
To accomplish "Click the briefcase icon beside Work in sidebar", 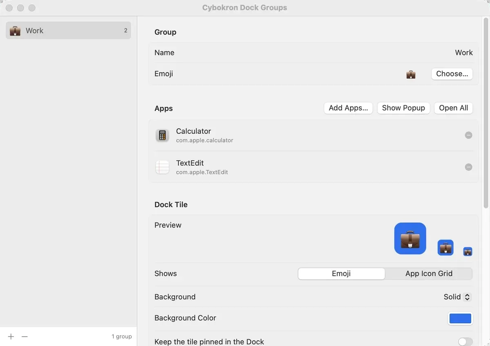I will click(15, 31).
